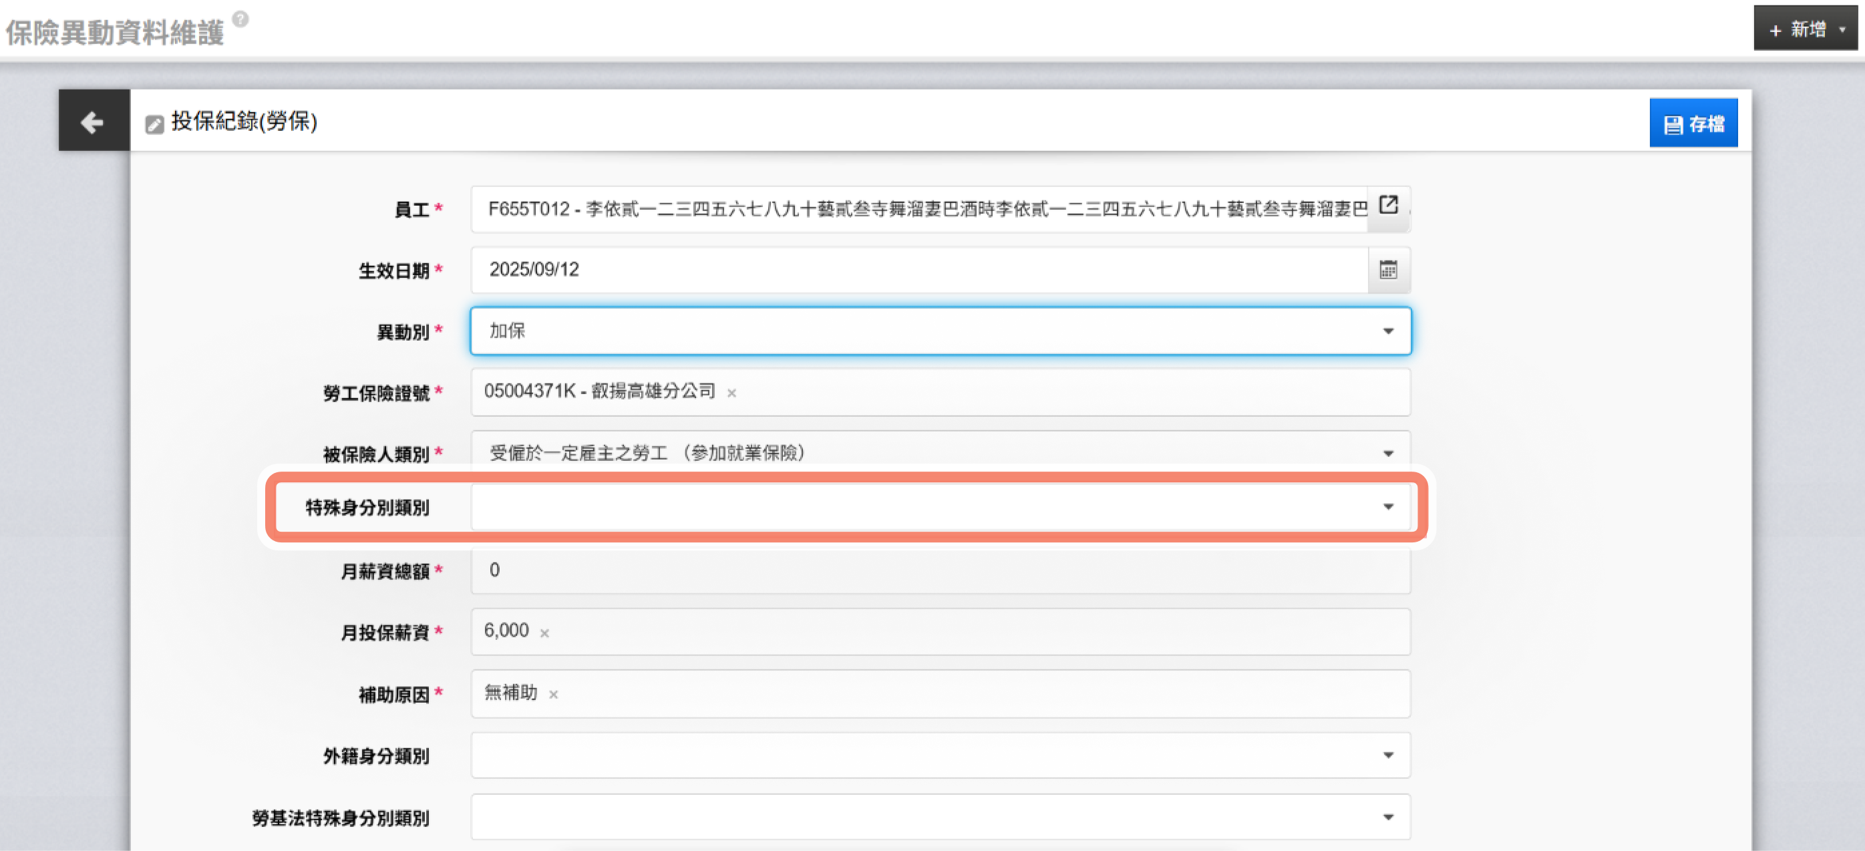This screenshot has height=851, width=1865.
Task: Open the 新增 add menu button
Action: click(1806, 29)
